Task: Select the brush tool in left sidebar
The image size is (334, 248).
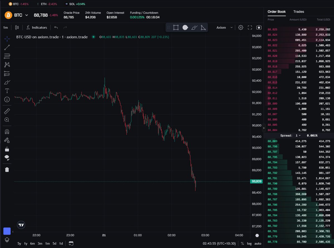Action: tap(7, 82)
